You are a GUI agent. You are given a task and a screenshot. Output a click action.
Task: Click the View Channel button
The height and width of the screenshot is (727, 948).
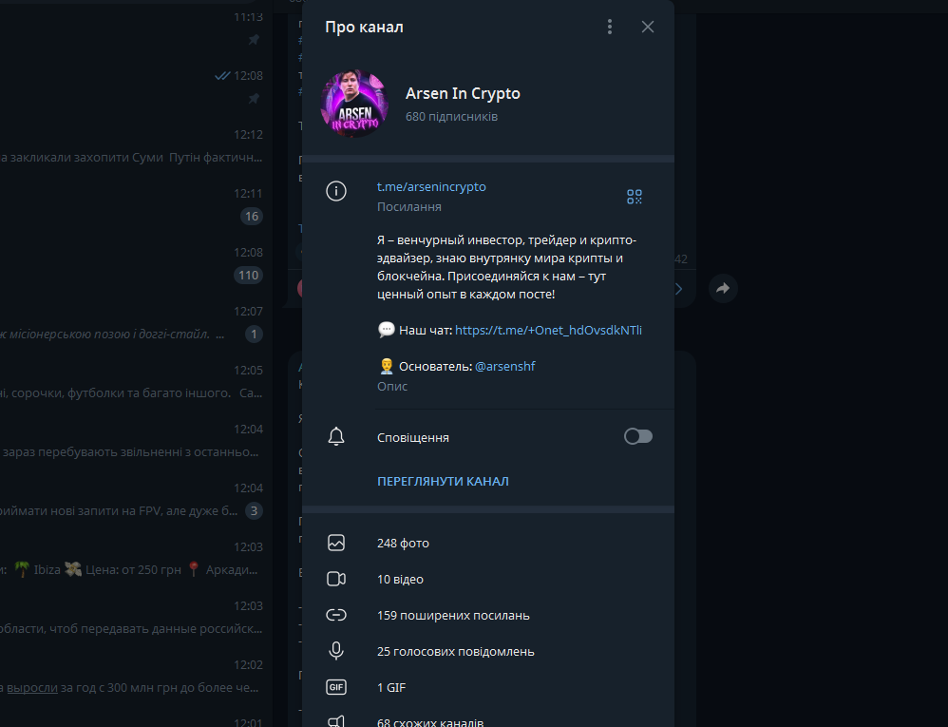[443, 482]
